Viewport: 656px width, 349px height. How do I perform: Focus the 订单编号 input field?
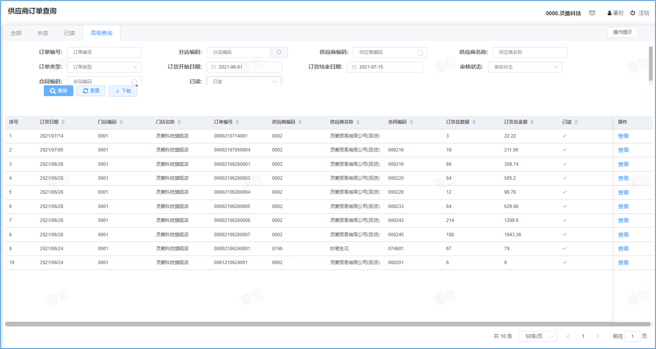click(104, 52)
